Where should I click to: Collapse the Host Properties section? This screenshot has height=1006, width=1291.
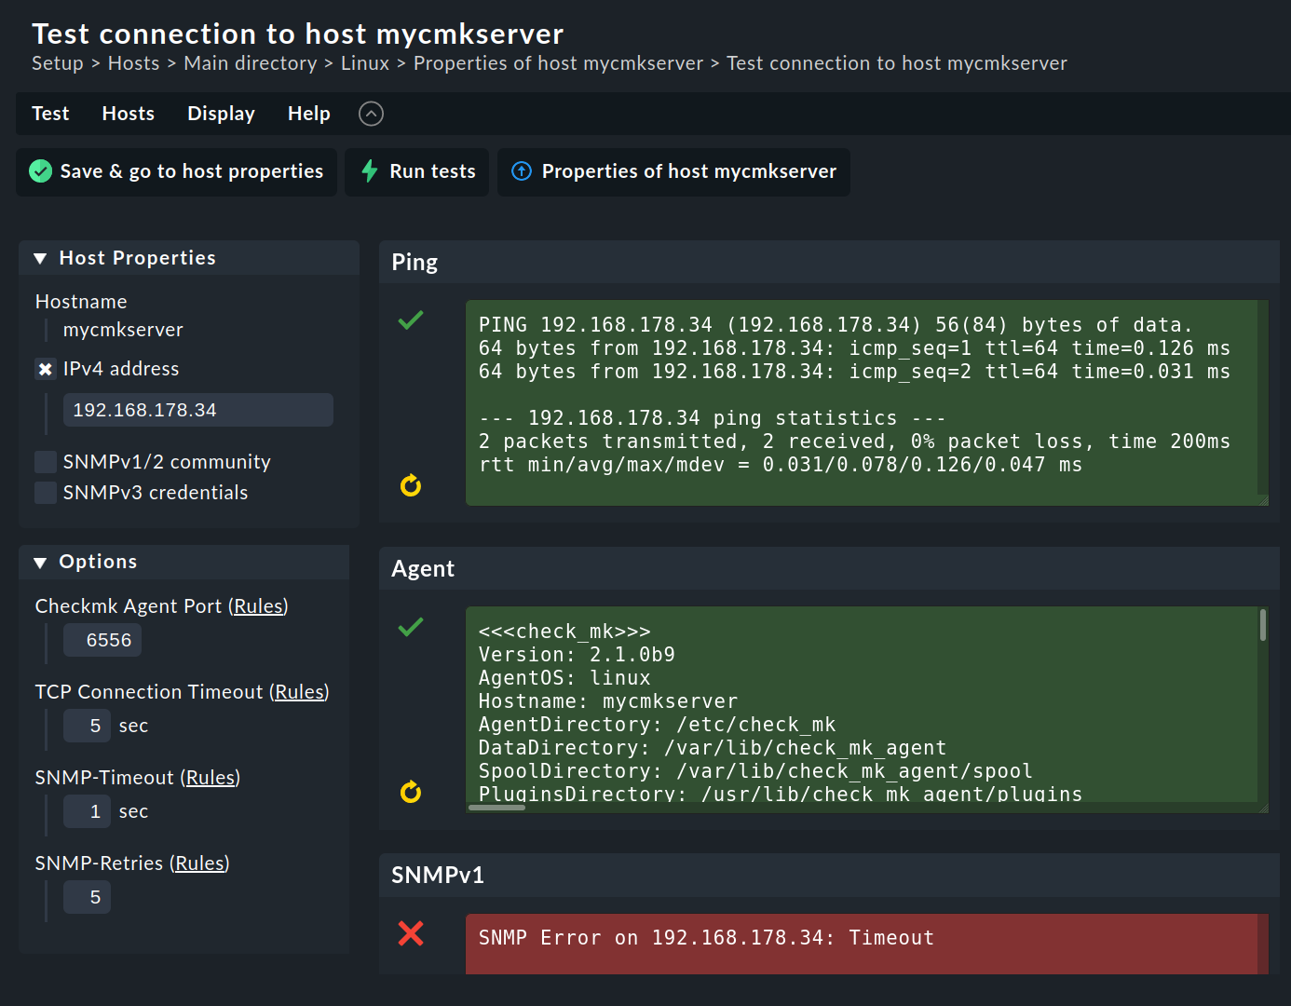pyautogui.click(x=40, y=259)
